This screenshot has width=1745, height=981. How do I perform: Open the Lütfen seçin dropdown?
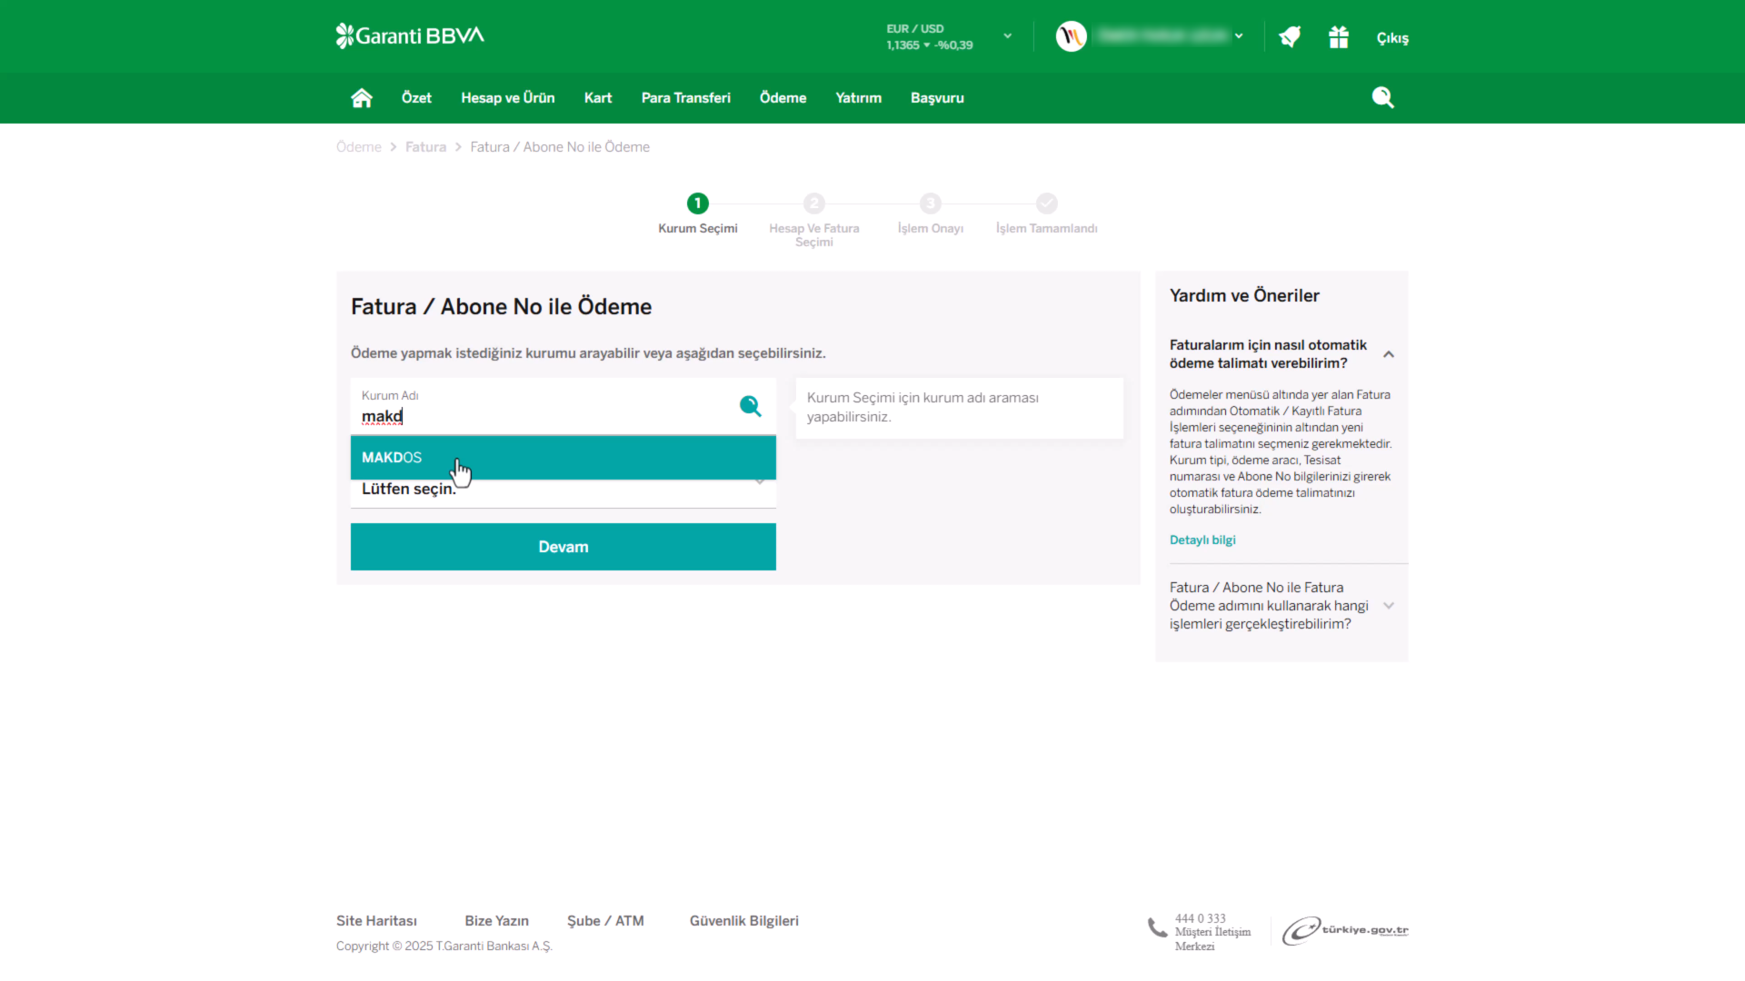coord(563,489)
